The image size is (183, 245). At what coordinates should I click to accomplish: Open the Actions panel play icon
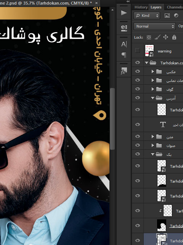(124, 13)
